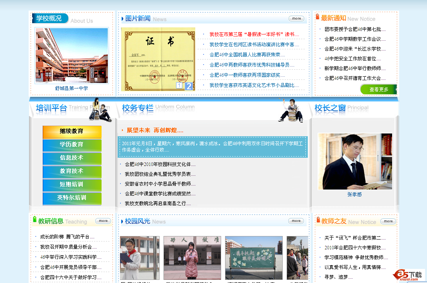Click the more button in 图片新闻

[x=296, y=18]
